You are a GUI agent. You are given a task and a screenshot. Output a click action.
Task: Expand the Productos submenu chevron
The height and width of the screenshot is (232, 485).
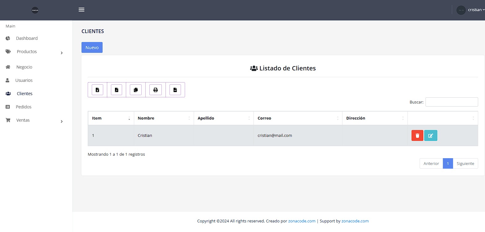pyautogui.click(x=62, y=53)
